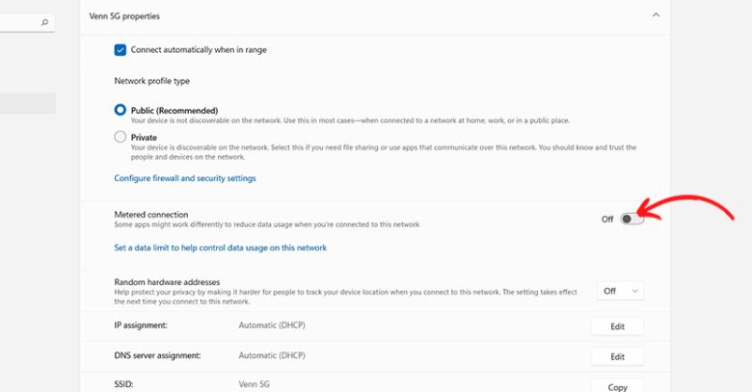Open Random hardware addresses dropdown
The height and width of the screenshot is (392, 752).
620,292
